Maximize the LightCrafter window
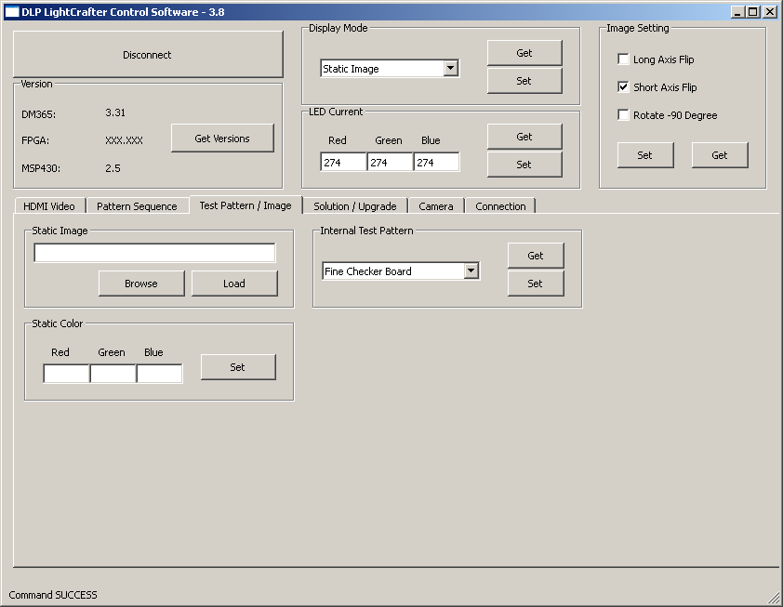 (x=753, y=12)
